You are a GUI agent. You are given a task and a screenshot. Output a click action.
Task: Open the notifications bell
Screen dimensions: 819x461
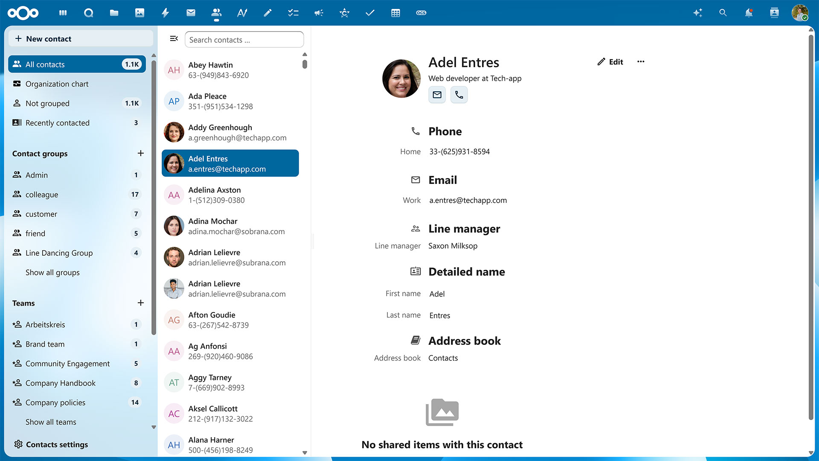click(x=749, y=13)
